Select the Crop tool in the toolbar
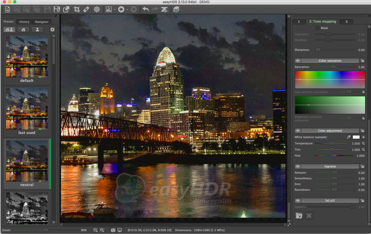 pyautogui.click(x=77, y=10)
